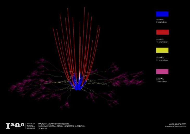The height and width of the screenshot is (134, 190).
Task: Click the blue Loop 1 color swatch
Action: coord(162,14)
